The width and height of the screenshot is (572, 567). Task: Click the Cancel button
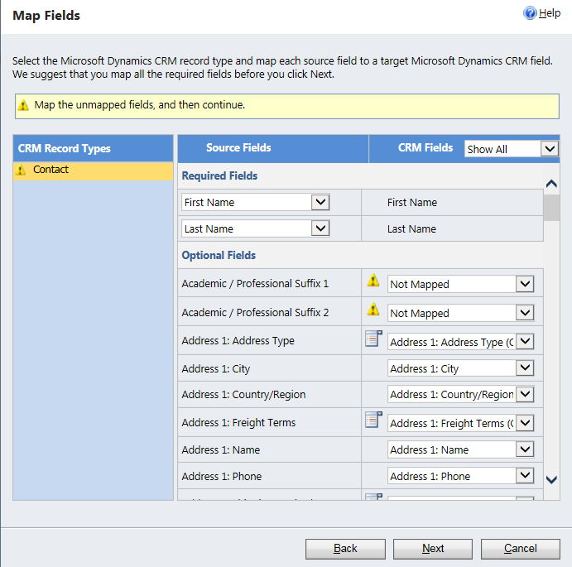pos(520,549)
